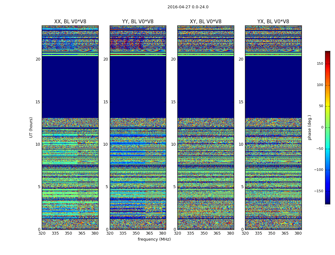The width and height of the screenshot is (335, 255).
Task: Click the dark red top of the colorbar
Action: [327, 53]
